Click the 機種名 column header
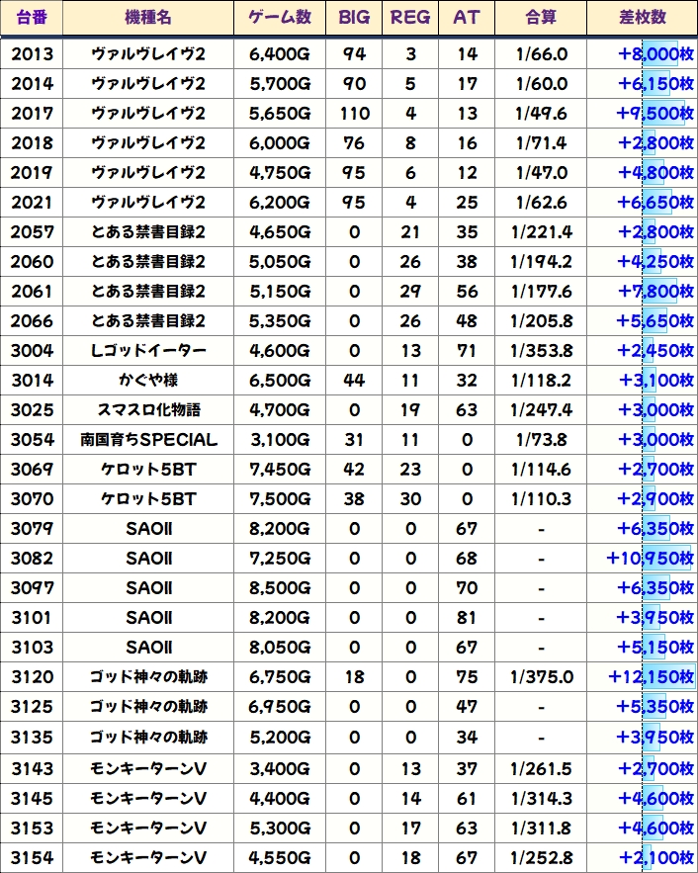698x873 pixels. pos(148,17)
